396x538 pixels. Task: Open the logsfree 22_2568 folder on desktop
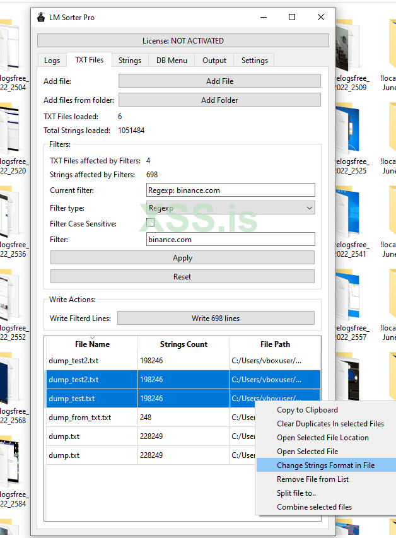coord(14,389)
